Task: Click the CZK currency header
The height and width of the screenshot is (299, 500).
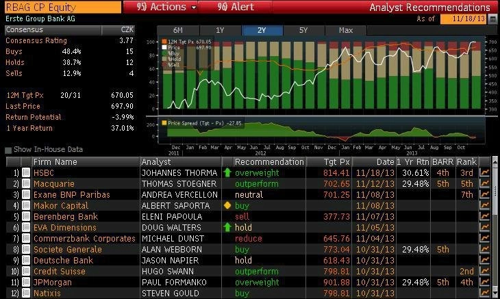Action: tap(118, 30)
